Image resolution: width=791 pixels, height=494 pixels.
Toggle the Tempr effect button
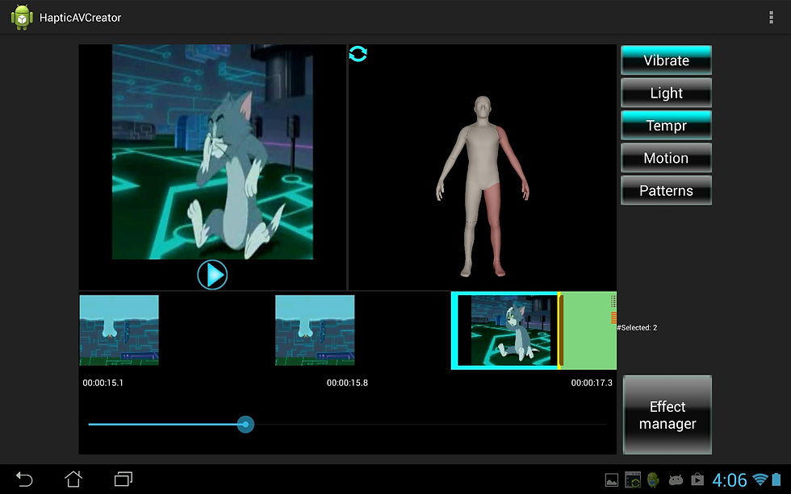pyautogui.click(x=666, y=126)
